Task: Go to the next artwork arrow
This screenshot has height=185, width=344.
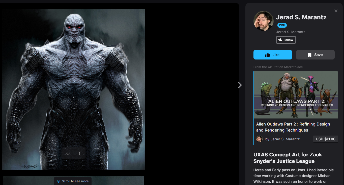Action: click(x=240, y=85)
